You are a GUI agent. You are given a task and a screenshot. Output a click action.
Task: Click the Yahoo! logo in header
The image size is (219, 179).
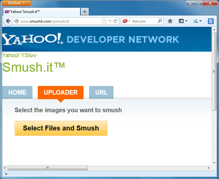pyautogui.click(x=32, y=39)
